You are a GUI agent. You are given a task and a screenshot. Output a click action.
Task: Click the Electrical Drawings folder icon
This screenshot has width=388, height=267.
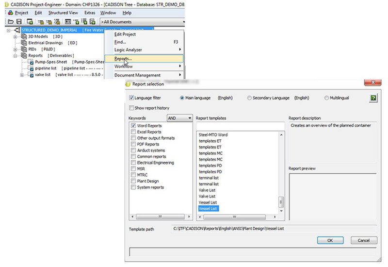tap(24, 43)
